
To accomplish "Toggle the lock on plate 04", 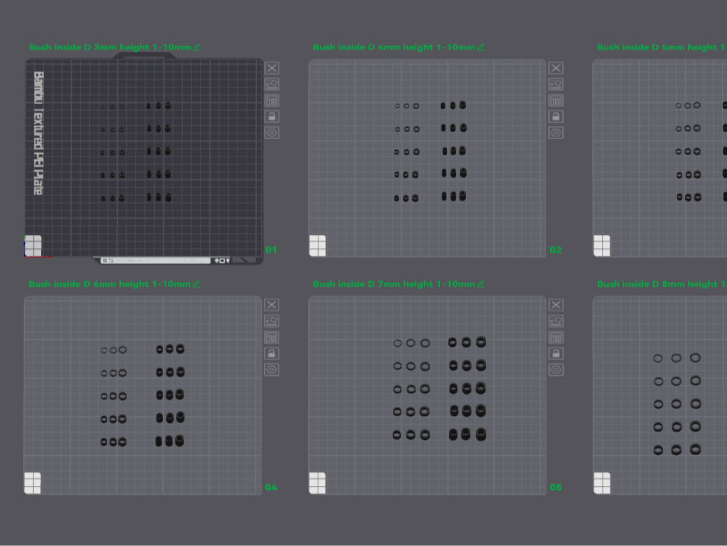I will 272,354.
